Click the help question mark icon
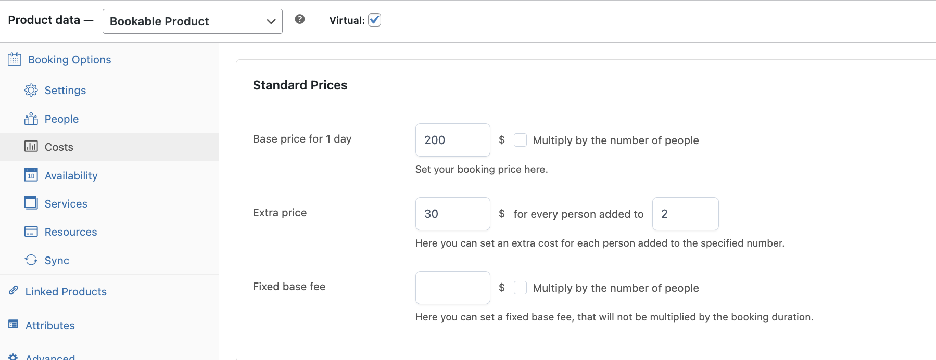Screen dimensions: 936x360 pyautogui.click(x=300, y=19)
